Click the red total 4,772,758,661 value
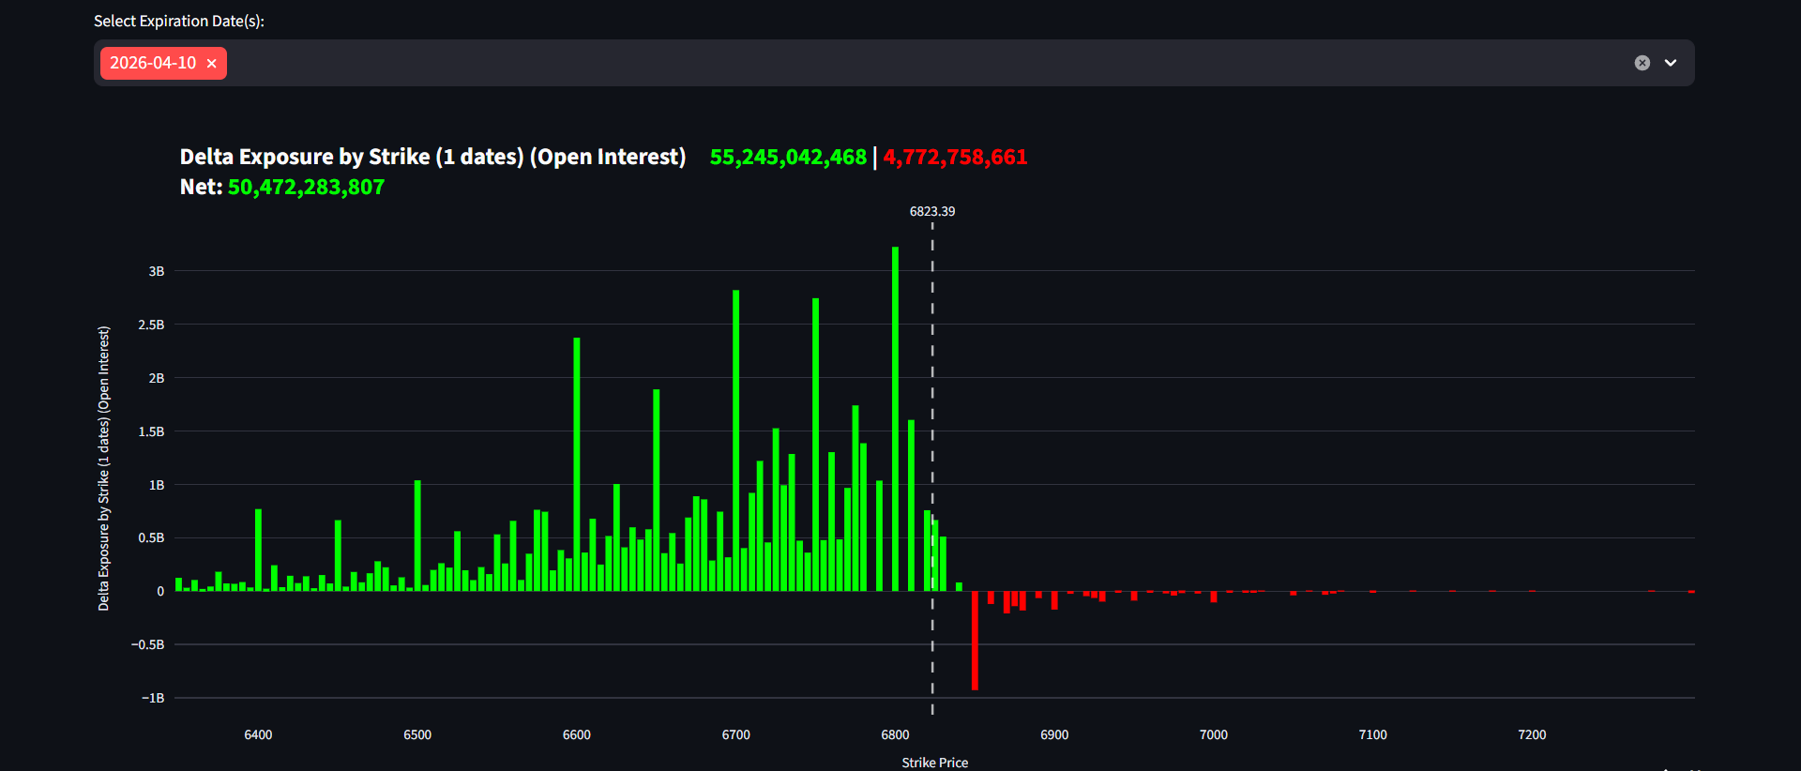The image size is (1801, 771). coord(955,157)
